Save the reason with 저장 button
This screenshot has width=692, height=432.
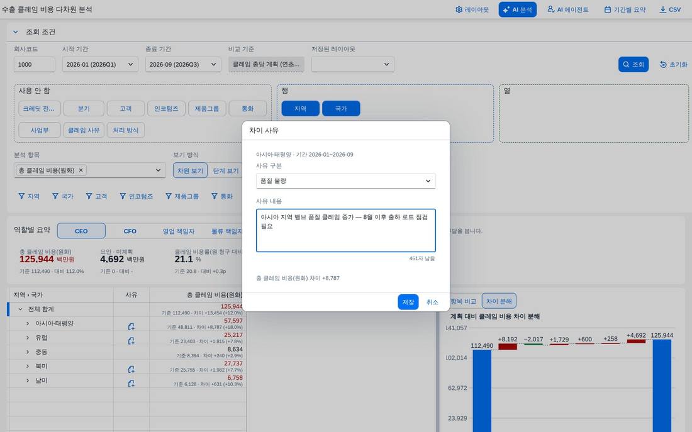pyautogui.click(x=408, y=302)
